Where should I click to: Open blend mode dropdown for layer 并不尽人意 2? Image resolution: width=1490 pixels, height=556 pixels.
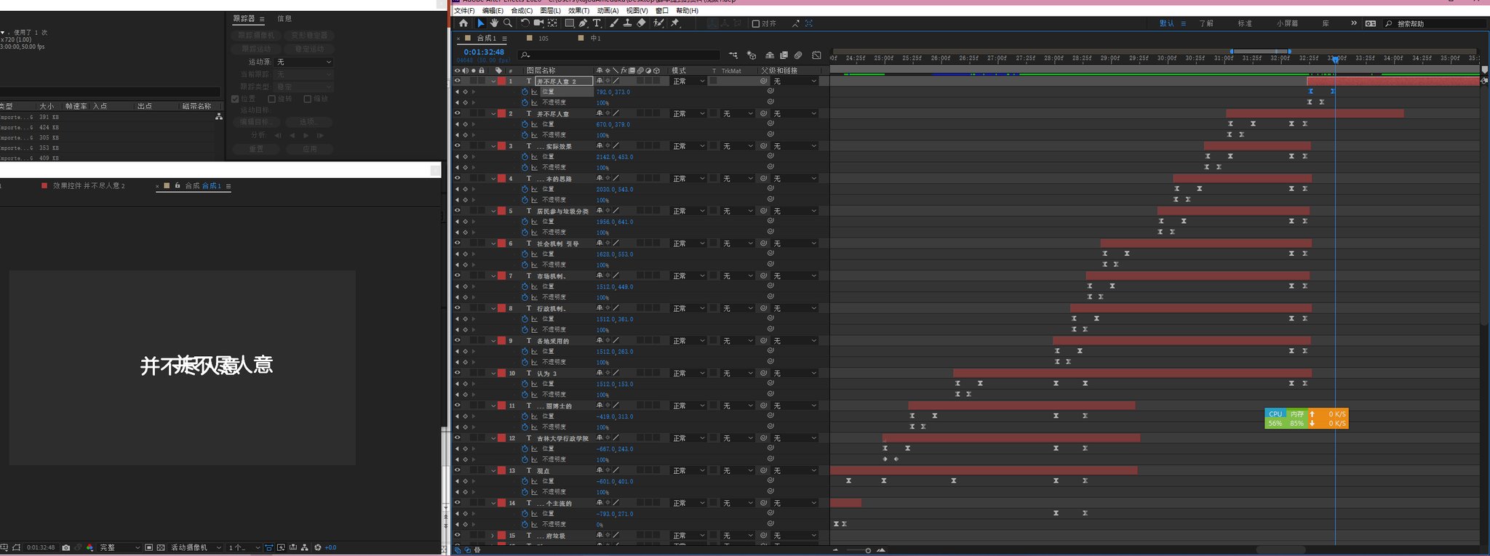[688, 81]
